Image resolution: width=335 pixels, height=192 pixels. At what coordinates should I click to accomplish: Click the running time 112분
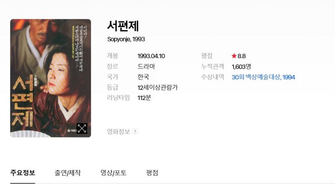(144, 98)
